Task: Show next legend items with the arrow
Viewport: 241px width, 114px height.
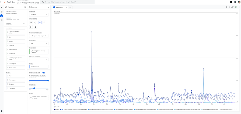Action: coord(237,109)
